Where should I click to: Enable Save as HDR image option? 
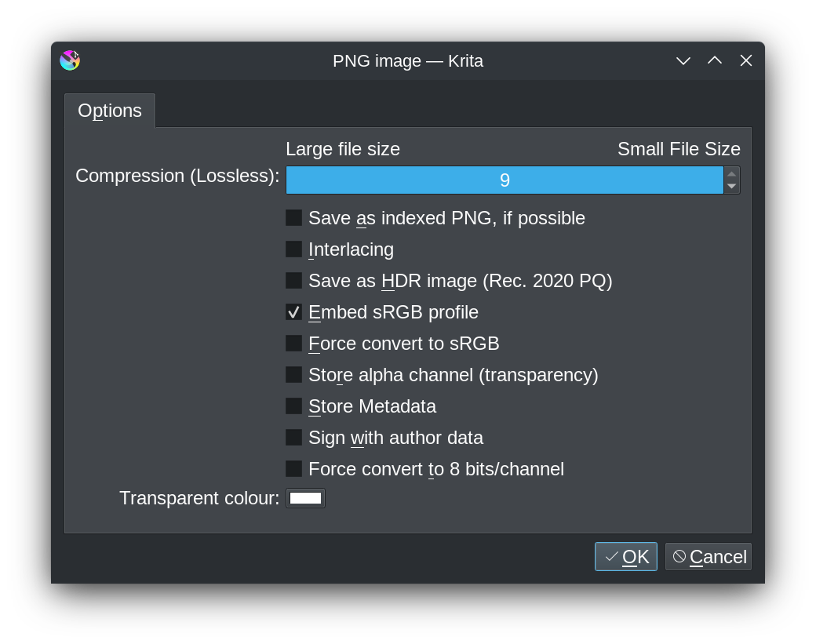click(294, 280)
